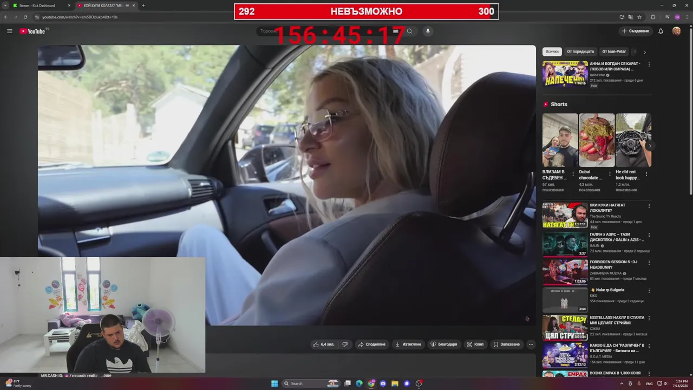Select the От поредицата filter chip
The width and height of the screenshot is (693, 390).
(580, 51)
